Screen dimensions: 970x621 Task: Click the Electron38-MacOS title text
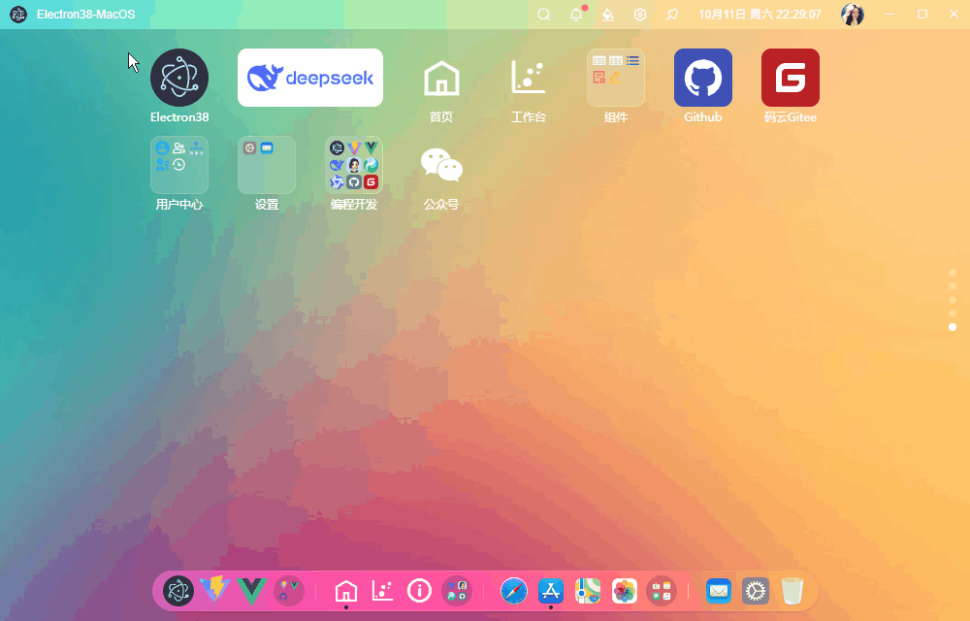[x=85, y=15]
